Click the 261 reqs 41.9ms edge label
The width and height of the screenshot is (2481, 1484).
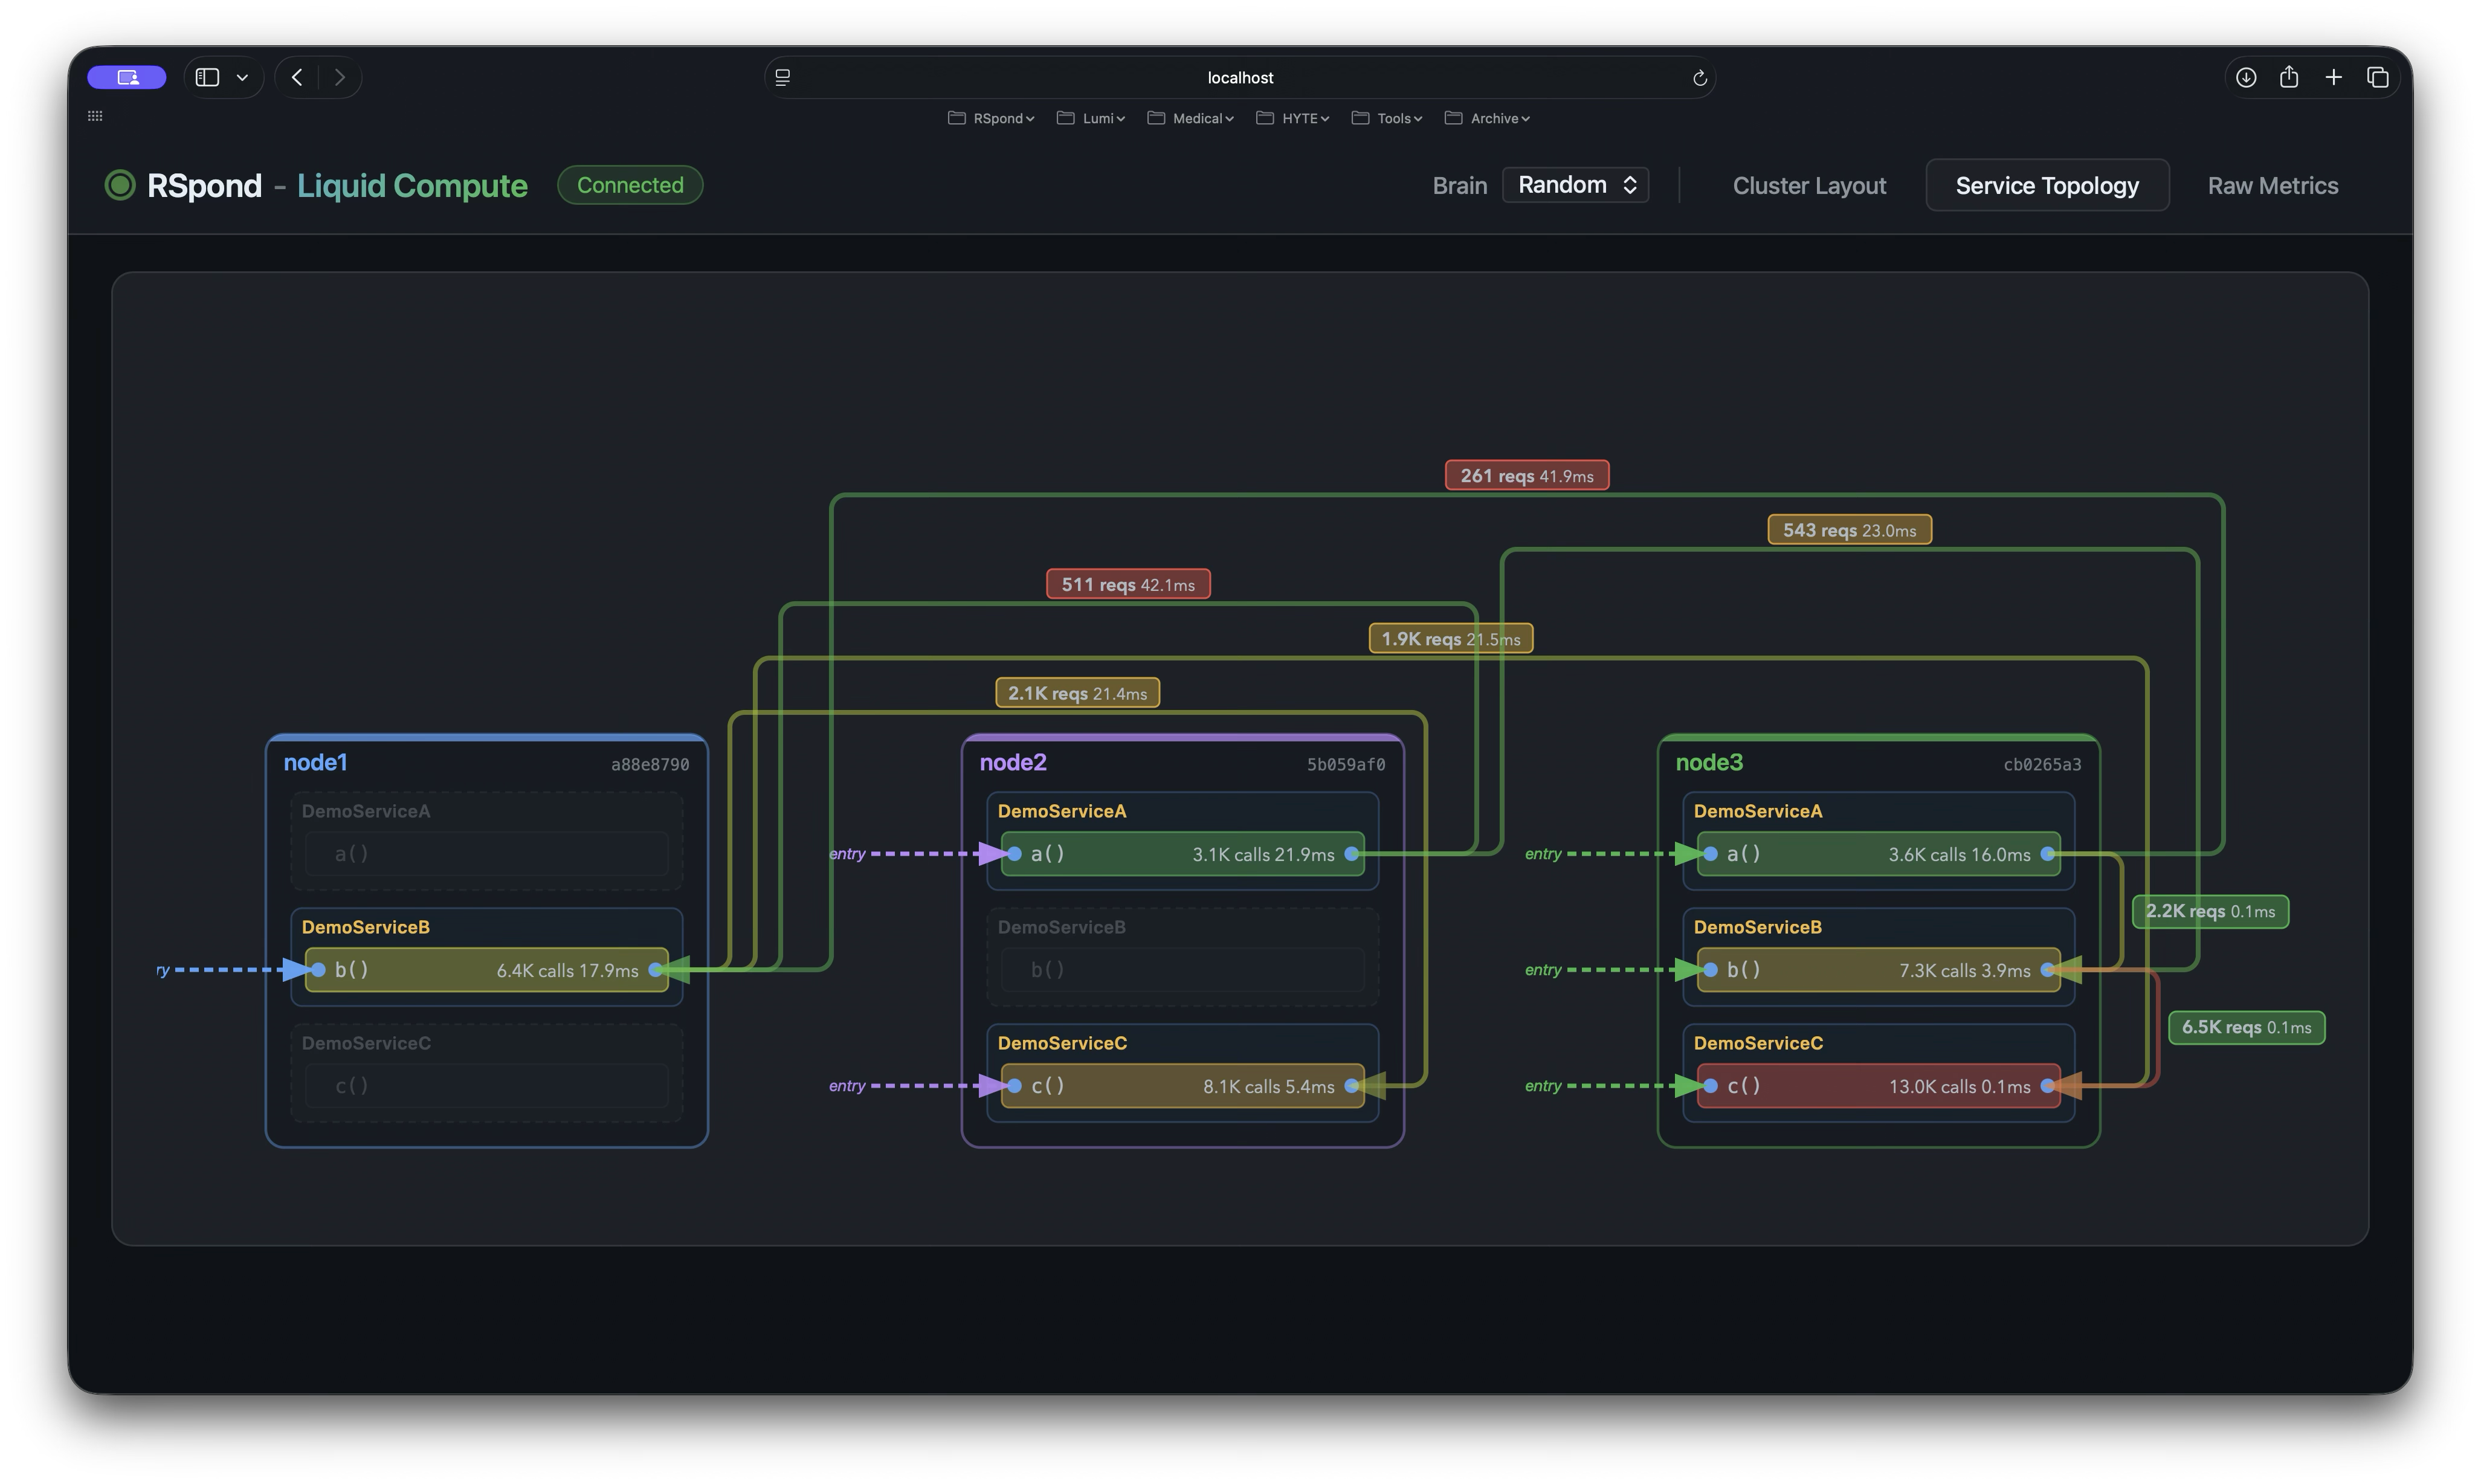pos(1526,476)
